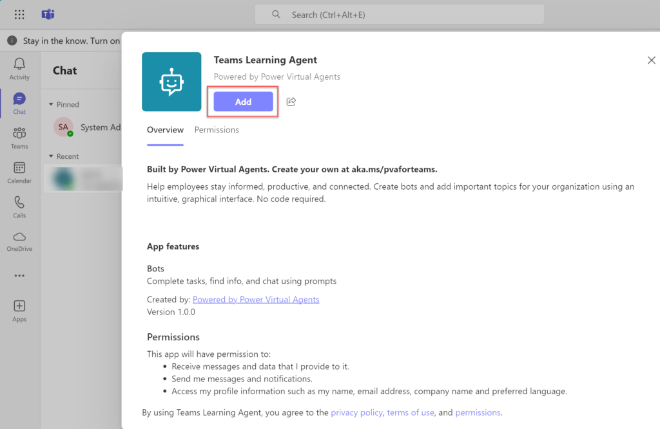Show more apps via ellipsis icon
The width and height of the screenshot is (660, 429).
(x=19, y=276)
